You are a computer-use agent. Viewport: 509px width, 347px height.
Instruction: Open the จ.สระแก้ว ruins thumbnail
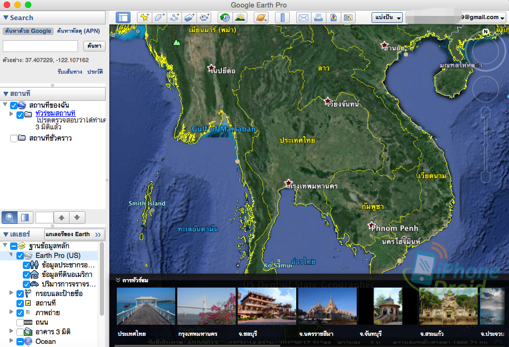tap(448, 306)
